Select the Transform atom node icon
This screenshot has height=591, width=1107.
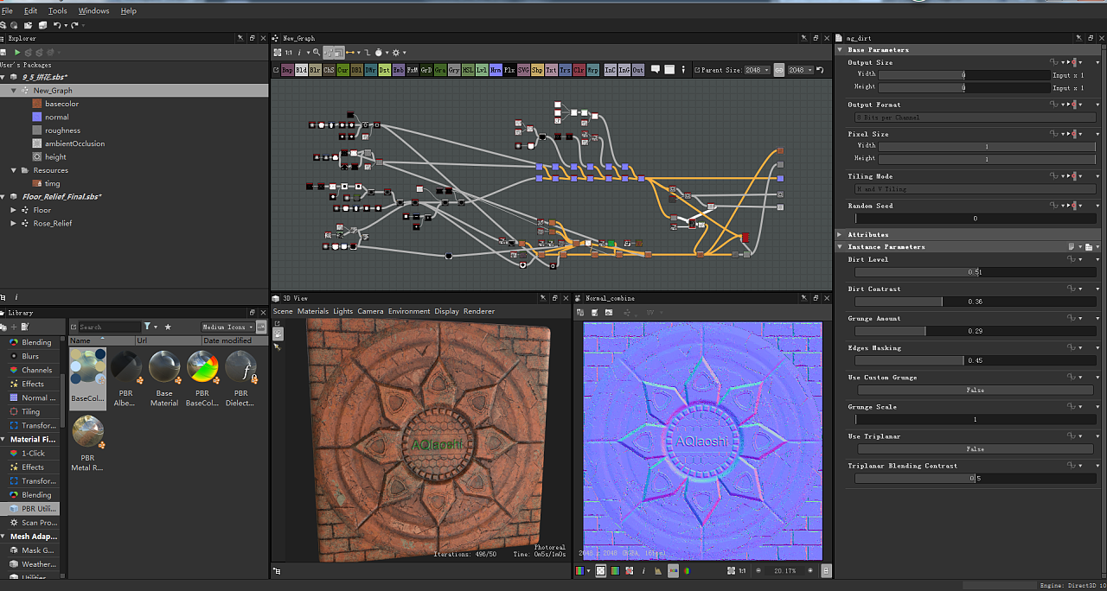click(566, 70)
